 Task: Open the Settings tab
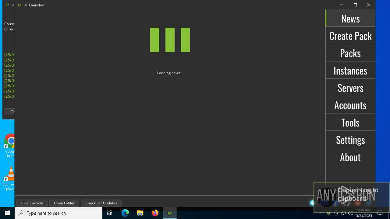pos(350,140)
